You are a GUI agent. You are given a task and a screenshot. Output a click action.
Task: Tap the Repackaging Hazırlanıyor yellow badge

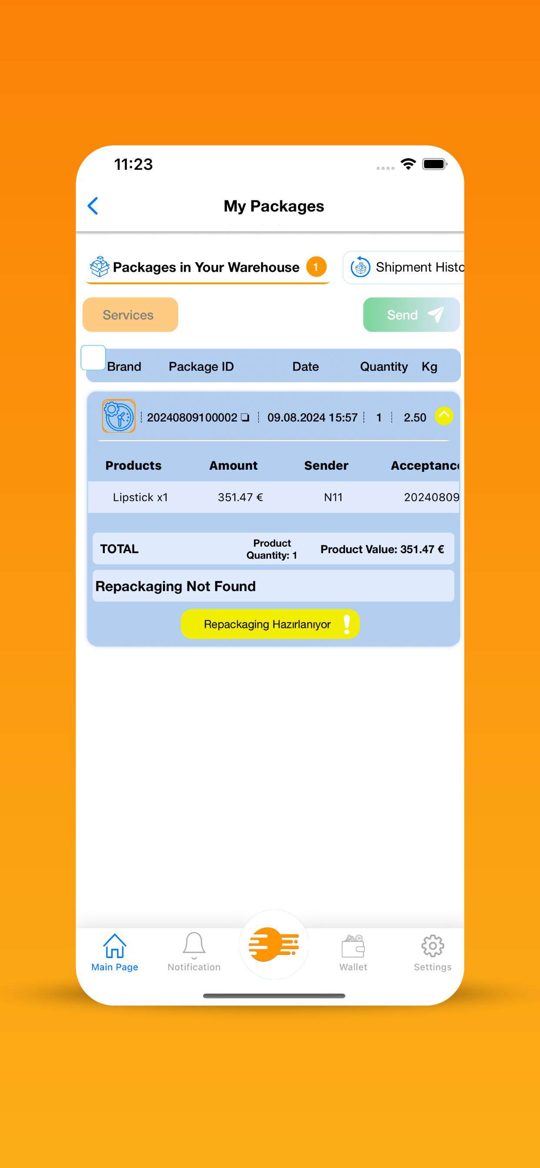click(270, 624)
